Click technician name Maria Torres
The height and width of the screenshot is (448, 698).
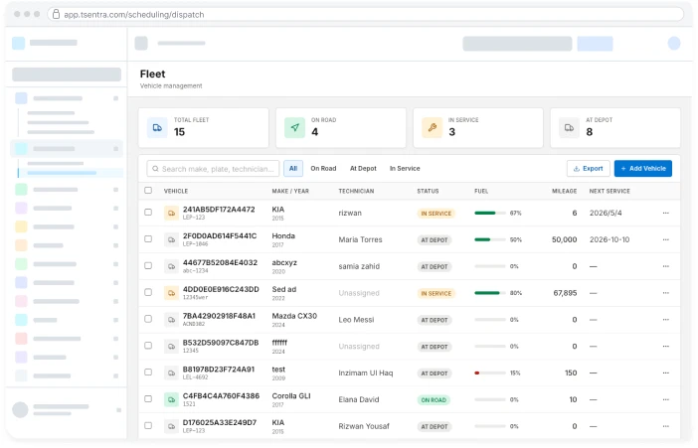coord(360,239)
